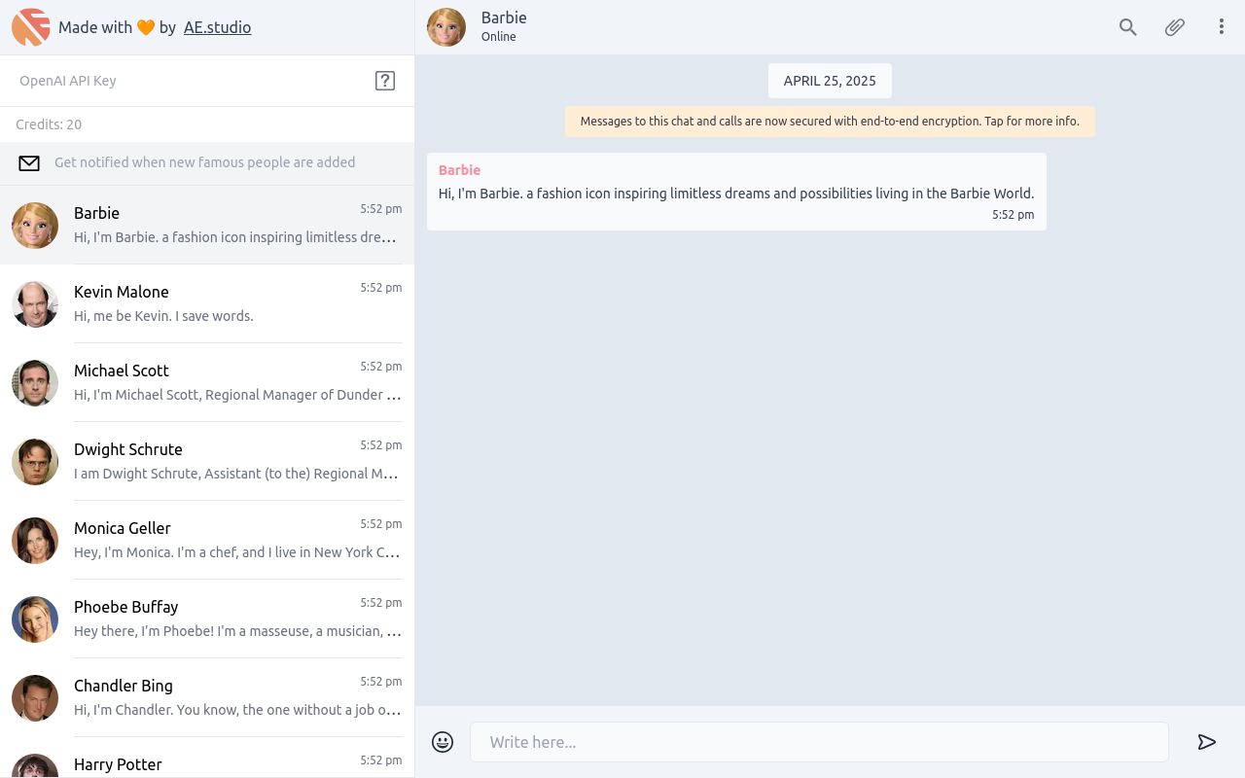Click Barbie's avatar in chat header
This screenshot has height=778, width=1245.
(446, 27)
